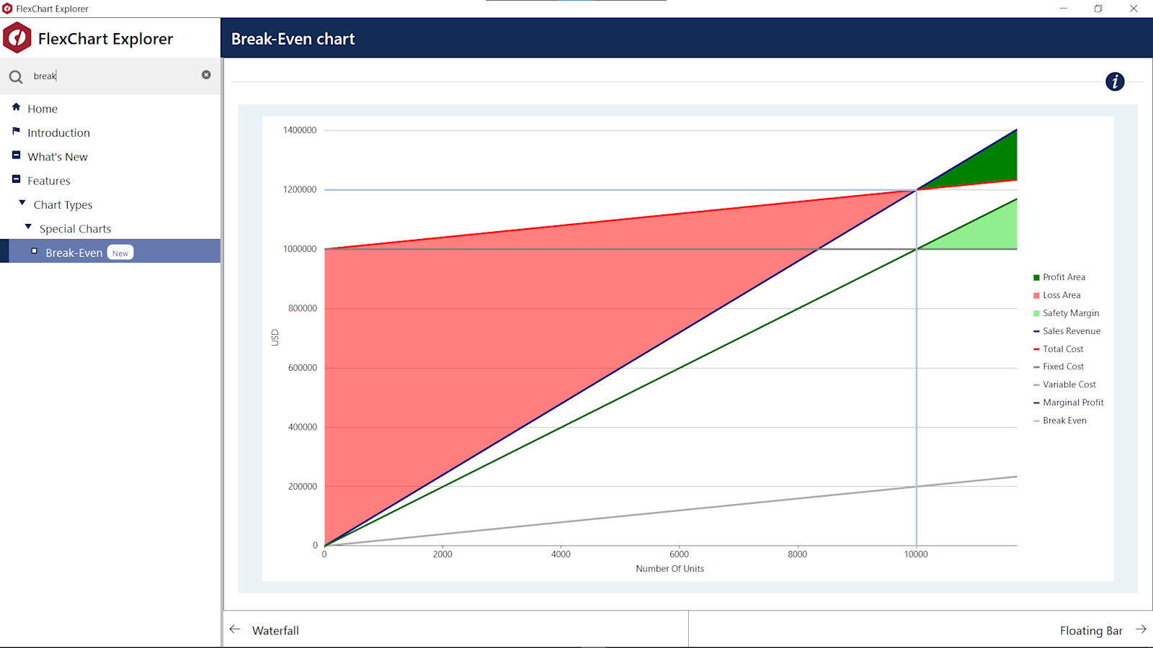Image resolution: width=1153 pixels, height=648 pixels.
Task: Toggle Total Cost series in the legend
Action: 1059,349
